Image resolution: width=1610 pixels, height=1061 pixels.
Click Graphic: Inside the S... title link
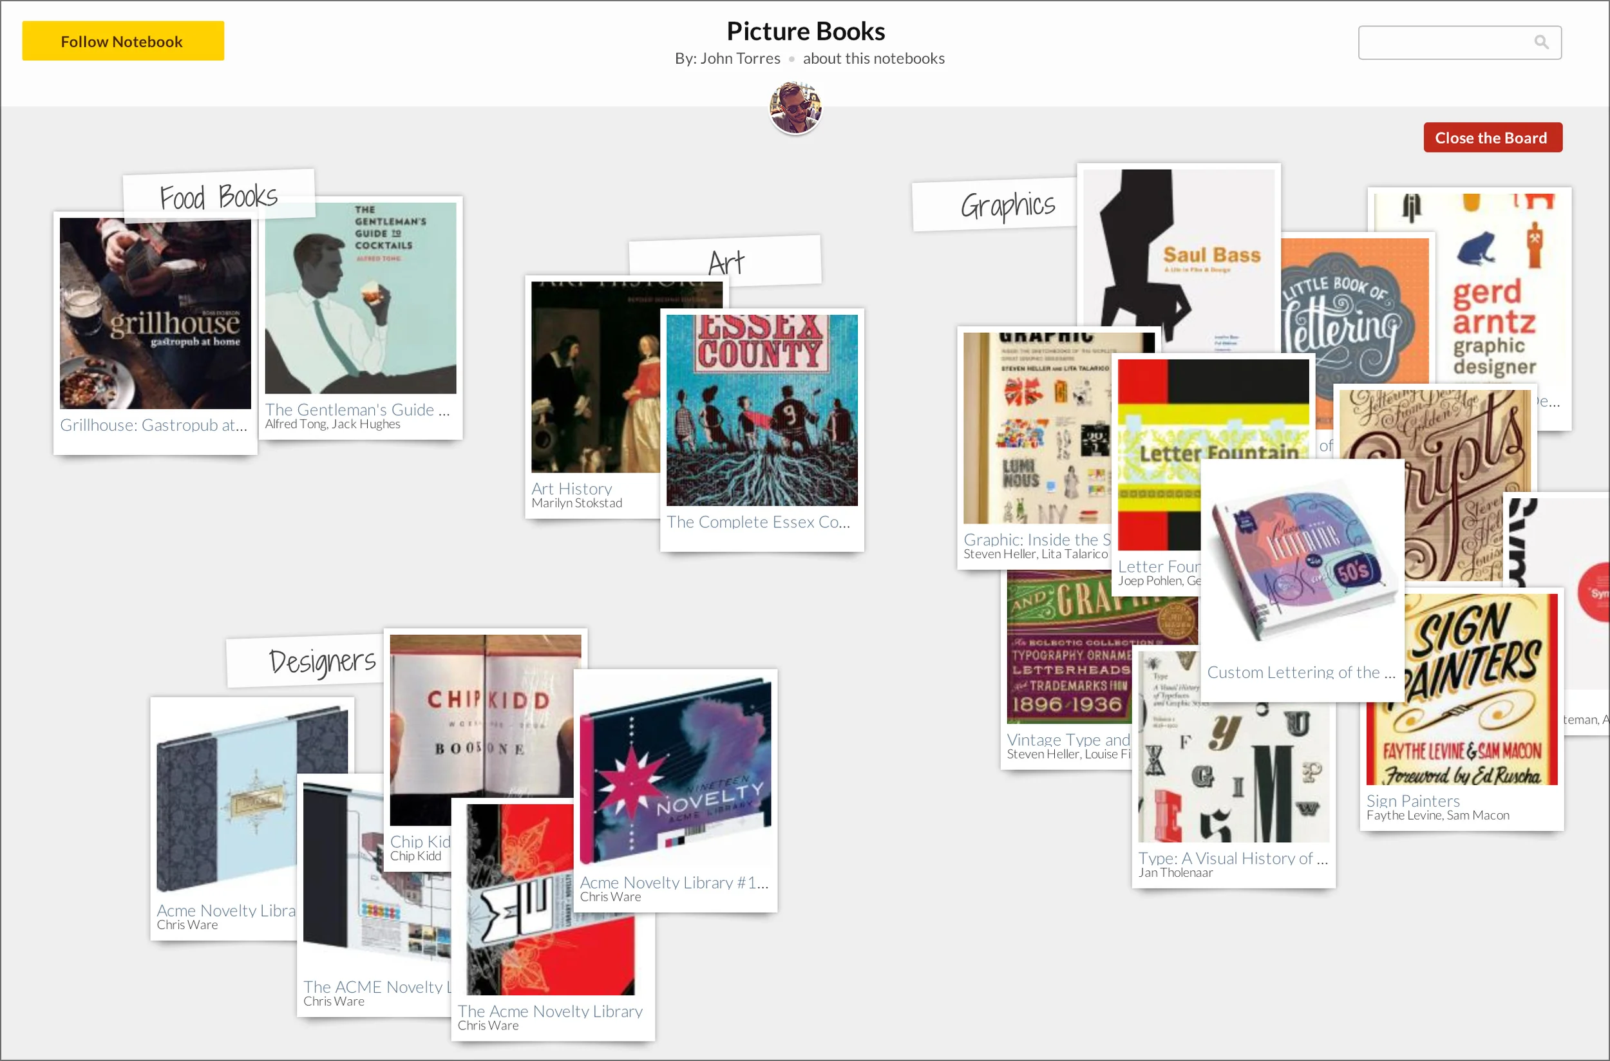pyautogui.click(x=1037, y=540)
